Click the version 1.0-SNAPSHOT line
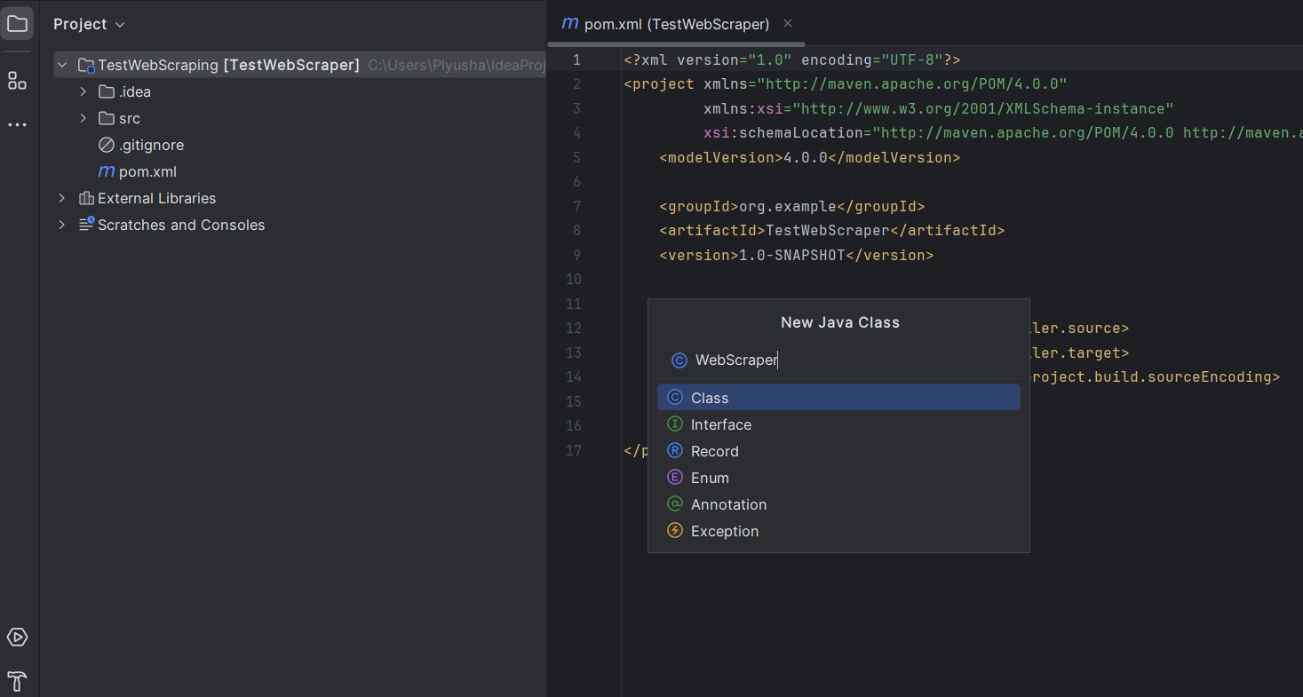Viewport: 1303px width, 697px height. pyautogui.click(x=796, y=255)
